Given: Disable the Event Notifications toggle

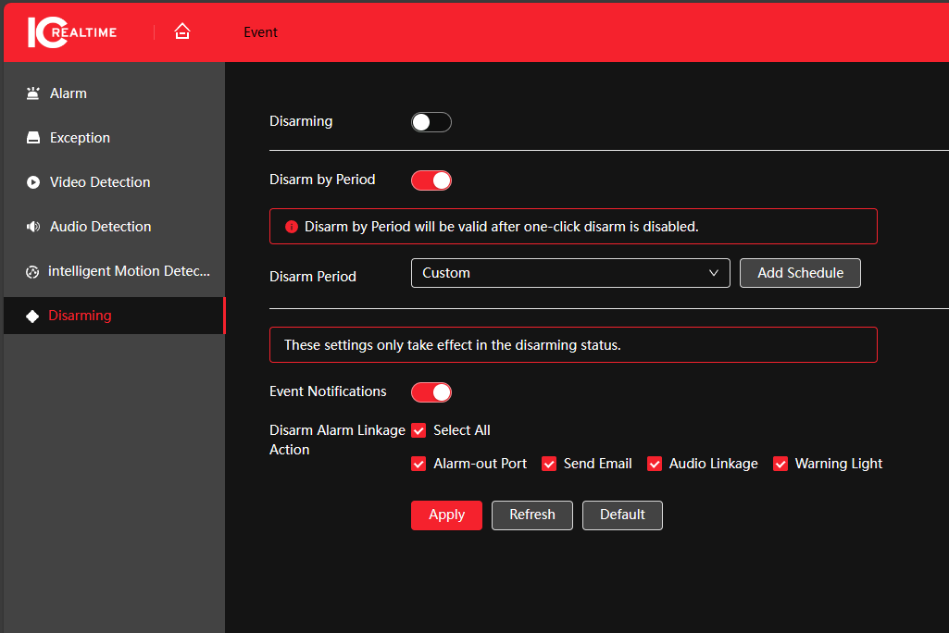Looking at the screenshot, I should 431,392.
